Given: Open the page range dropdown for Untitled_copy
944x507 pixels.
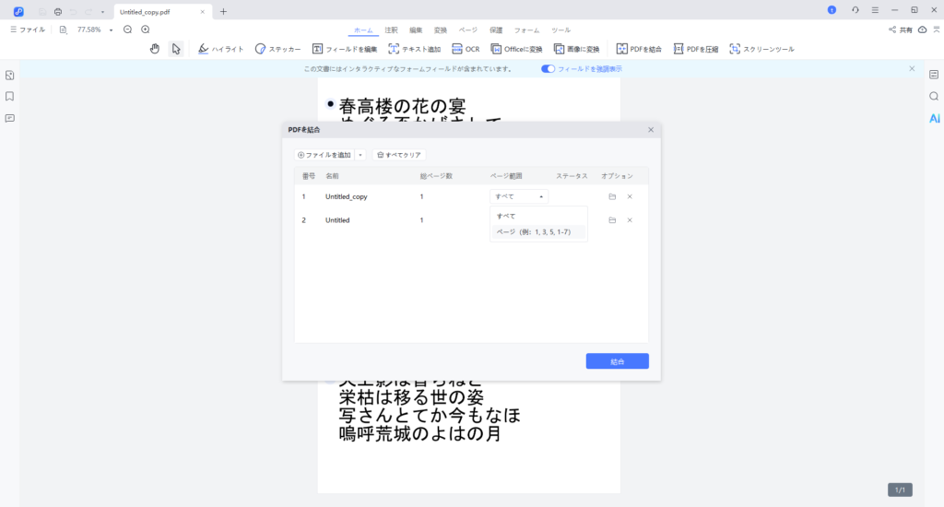Looking at the screenshot, I should [518, 196].
